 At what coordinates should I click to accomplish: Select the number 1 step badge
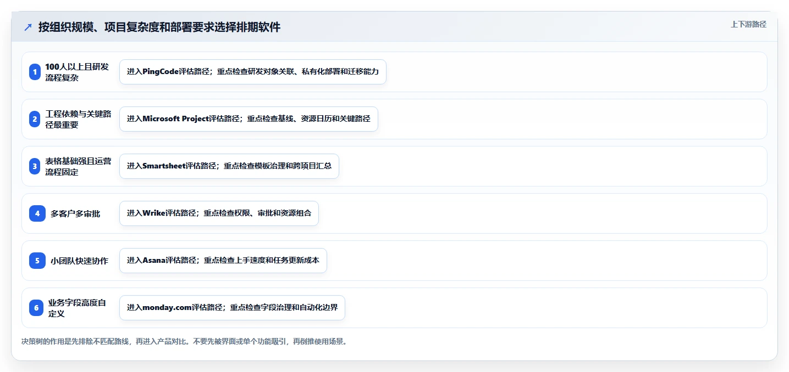point(35,72)
